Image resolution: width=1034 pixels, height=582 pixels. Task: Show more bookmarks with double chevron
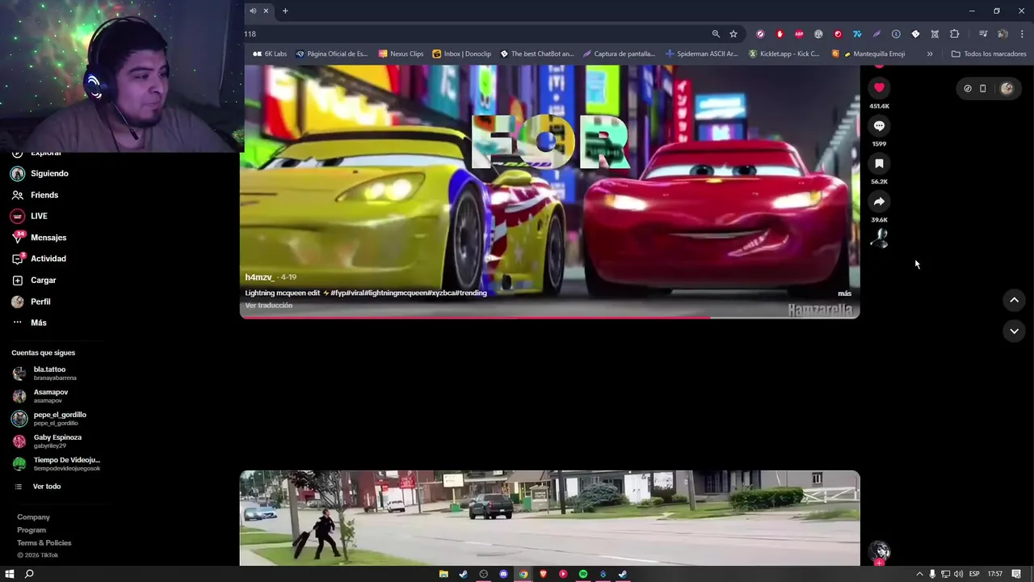coord(930,54)
